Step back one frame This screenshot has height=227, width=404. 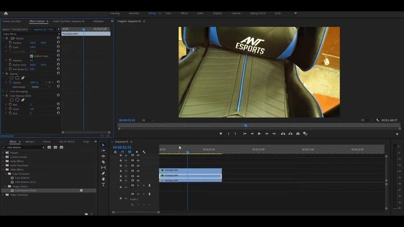click(x=252, y=134)
